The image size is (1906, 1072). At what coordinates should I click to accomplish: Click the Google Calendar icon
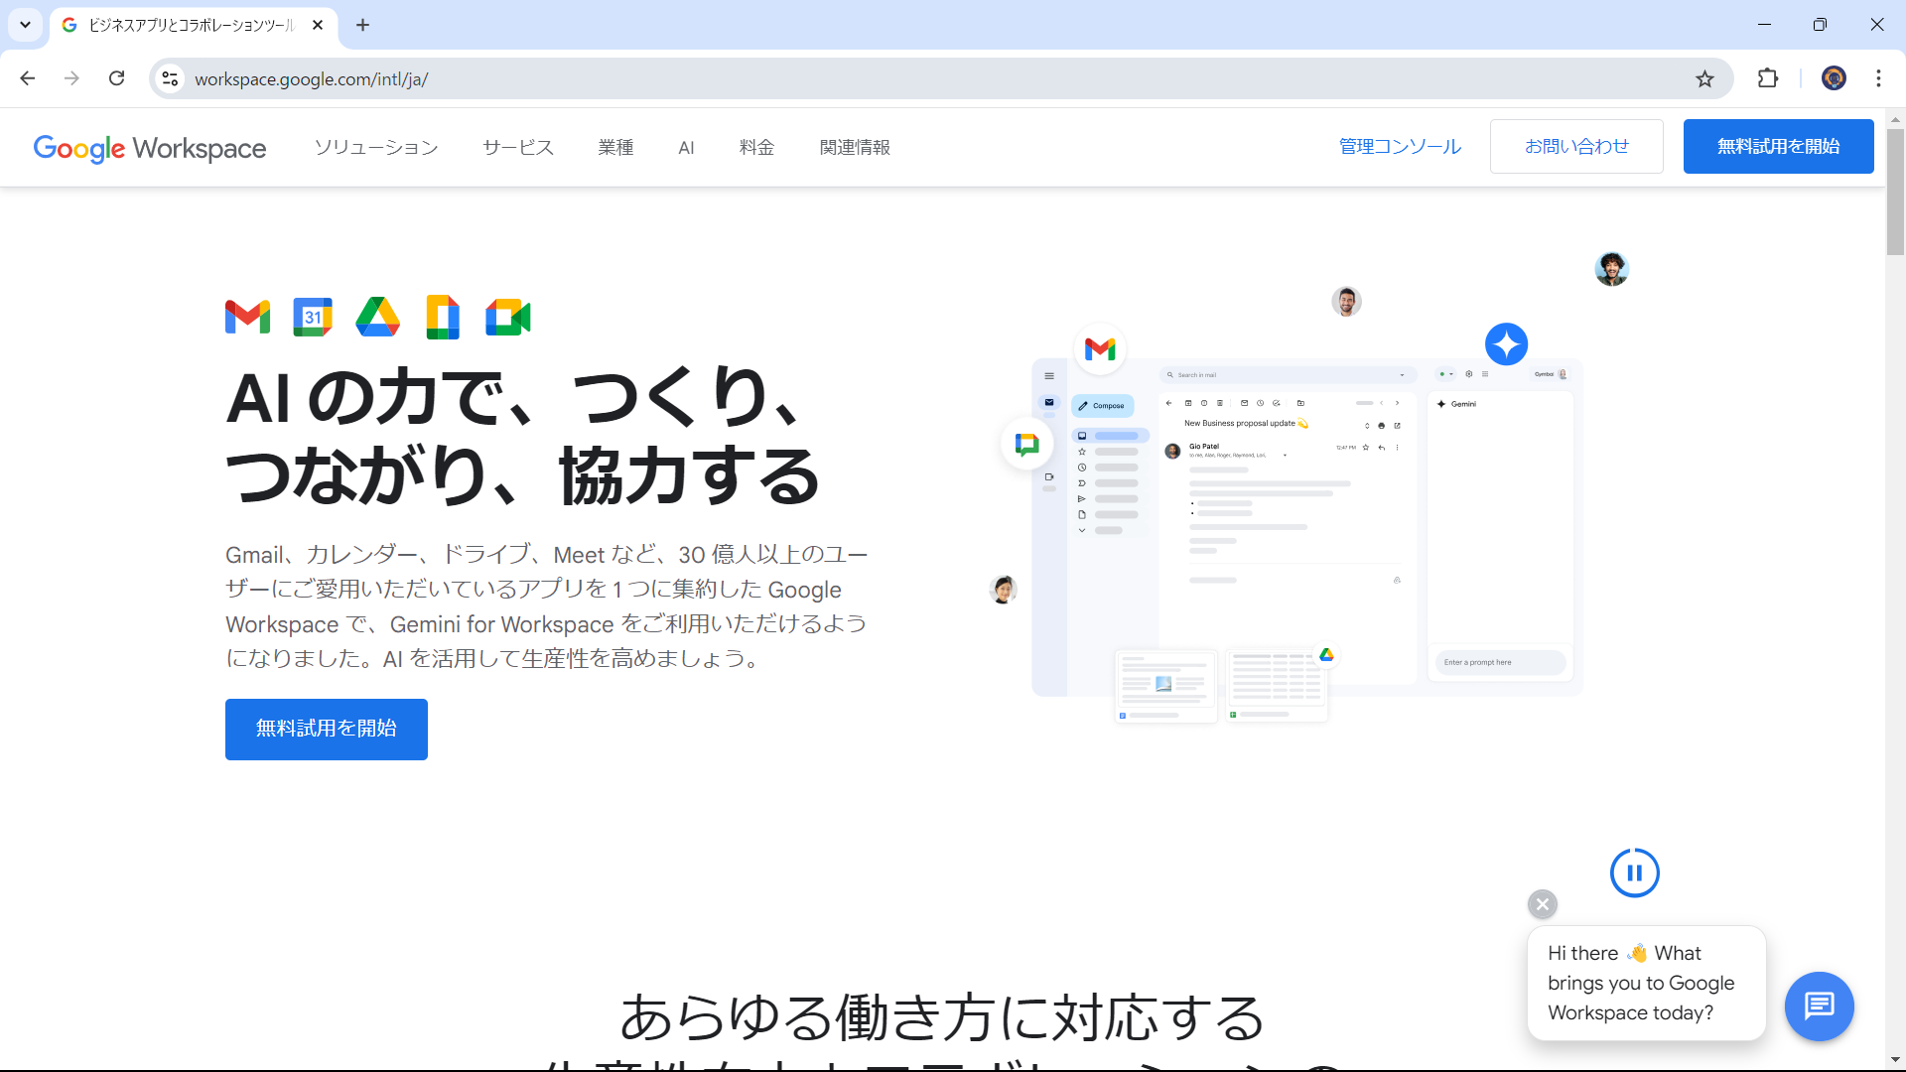(x=313, y=317)
